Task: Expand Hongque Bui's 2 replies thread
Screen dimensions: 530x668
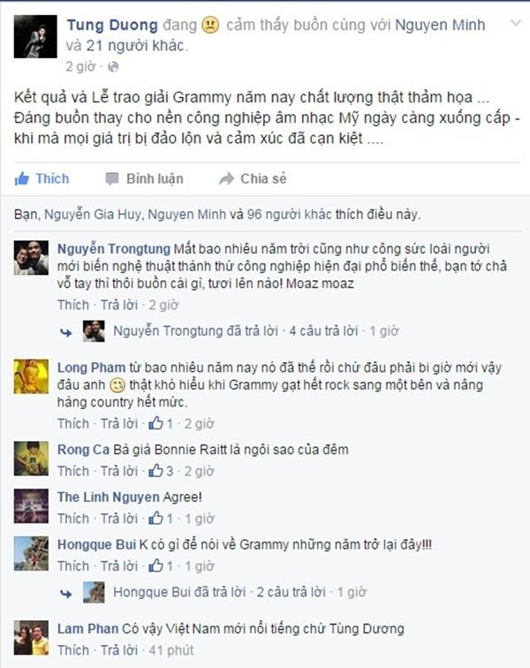Action: [291, 592]
